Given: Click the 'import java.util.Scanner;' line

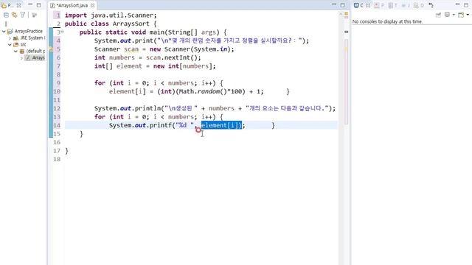Looking at the screenshot, I should [111, 15].
